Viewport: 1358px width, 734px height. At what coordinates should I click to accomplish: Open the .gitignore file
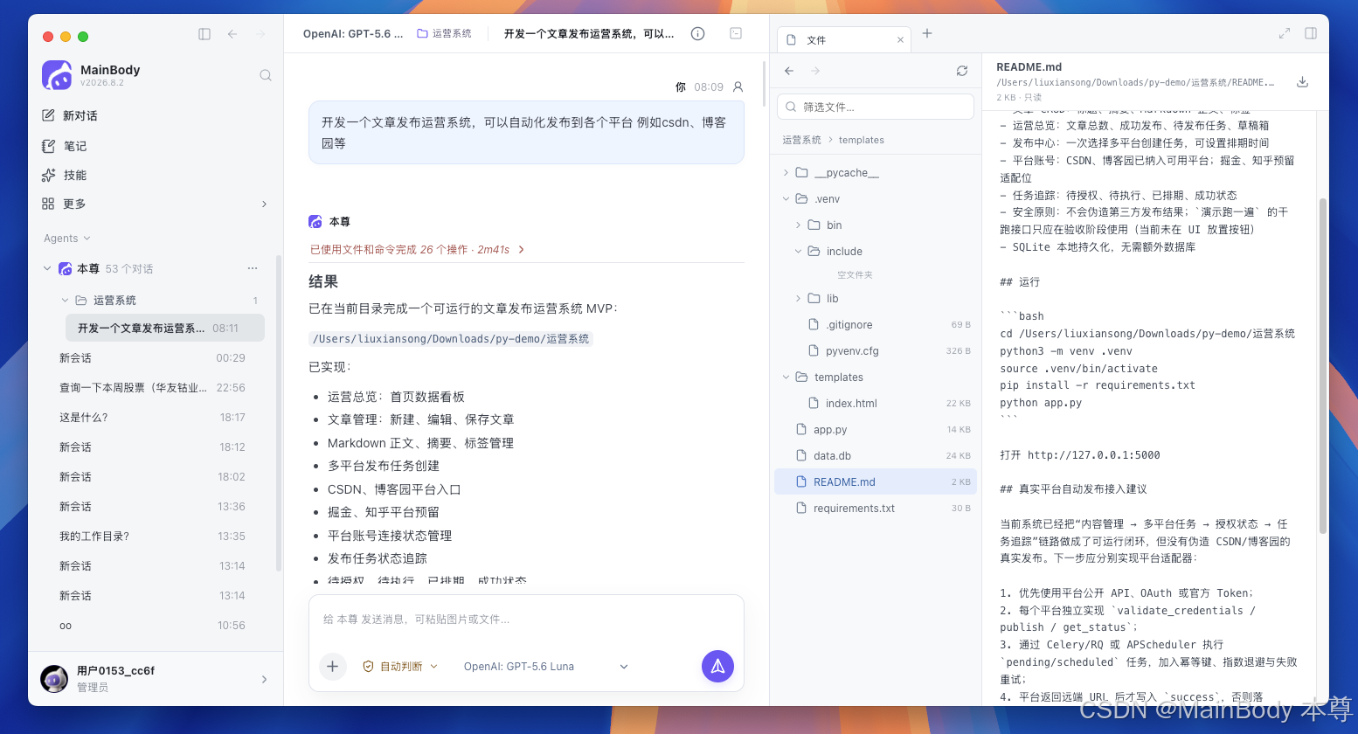[875, 325]
